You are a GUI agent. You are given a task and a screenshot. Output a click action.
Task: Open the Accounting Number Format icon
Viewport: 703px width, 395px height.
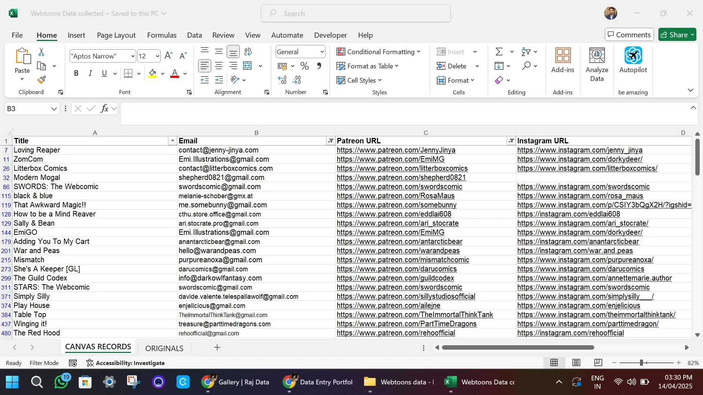pyautogui.click(x=282, y=66)
